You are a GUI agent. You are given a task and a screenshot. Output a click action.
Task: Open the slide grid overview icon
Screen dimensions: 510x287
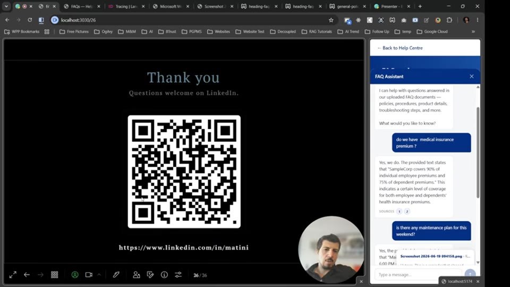coord(55,275)
